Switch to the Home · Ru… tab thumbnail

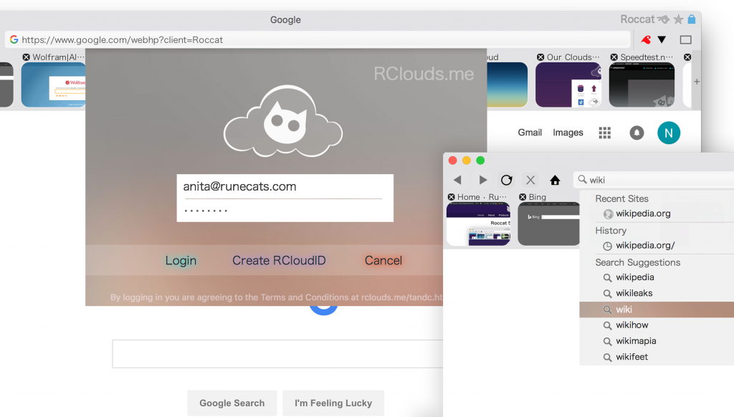[478, 224]
